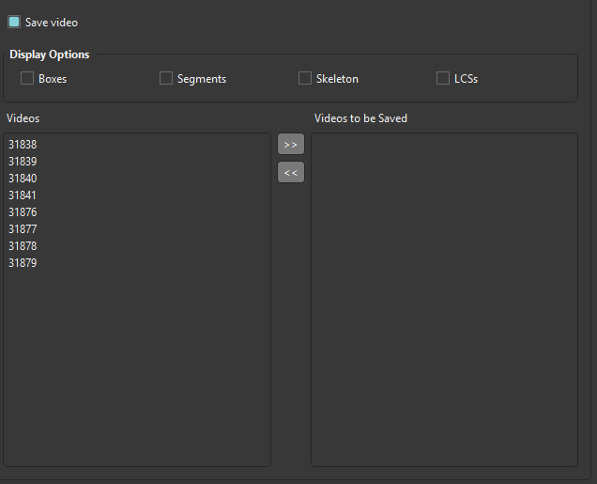The image size is (597, 484).
Task: Highlight video 31877 in the list
Action: click(137, 229)
